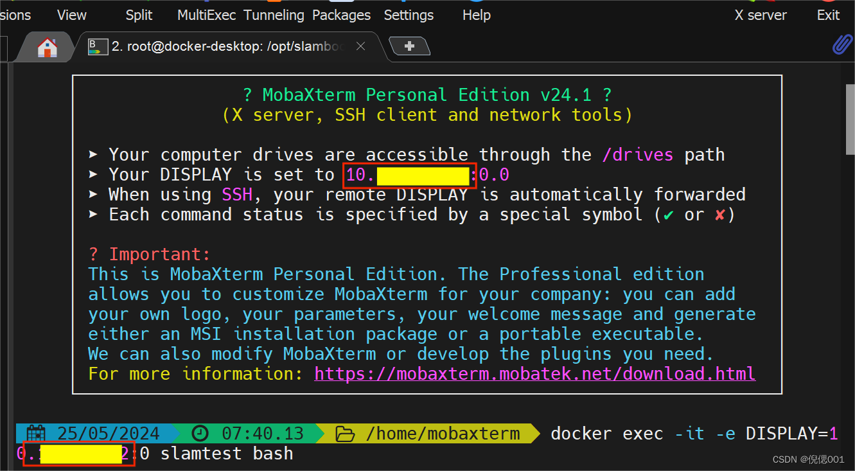The width and height of the screenshot is (855, 471).
Task: Click the calendar icon in the prompt
Action: [x=36, y=434]
